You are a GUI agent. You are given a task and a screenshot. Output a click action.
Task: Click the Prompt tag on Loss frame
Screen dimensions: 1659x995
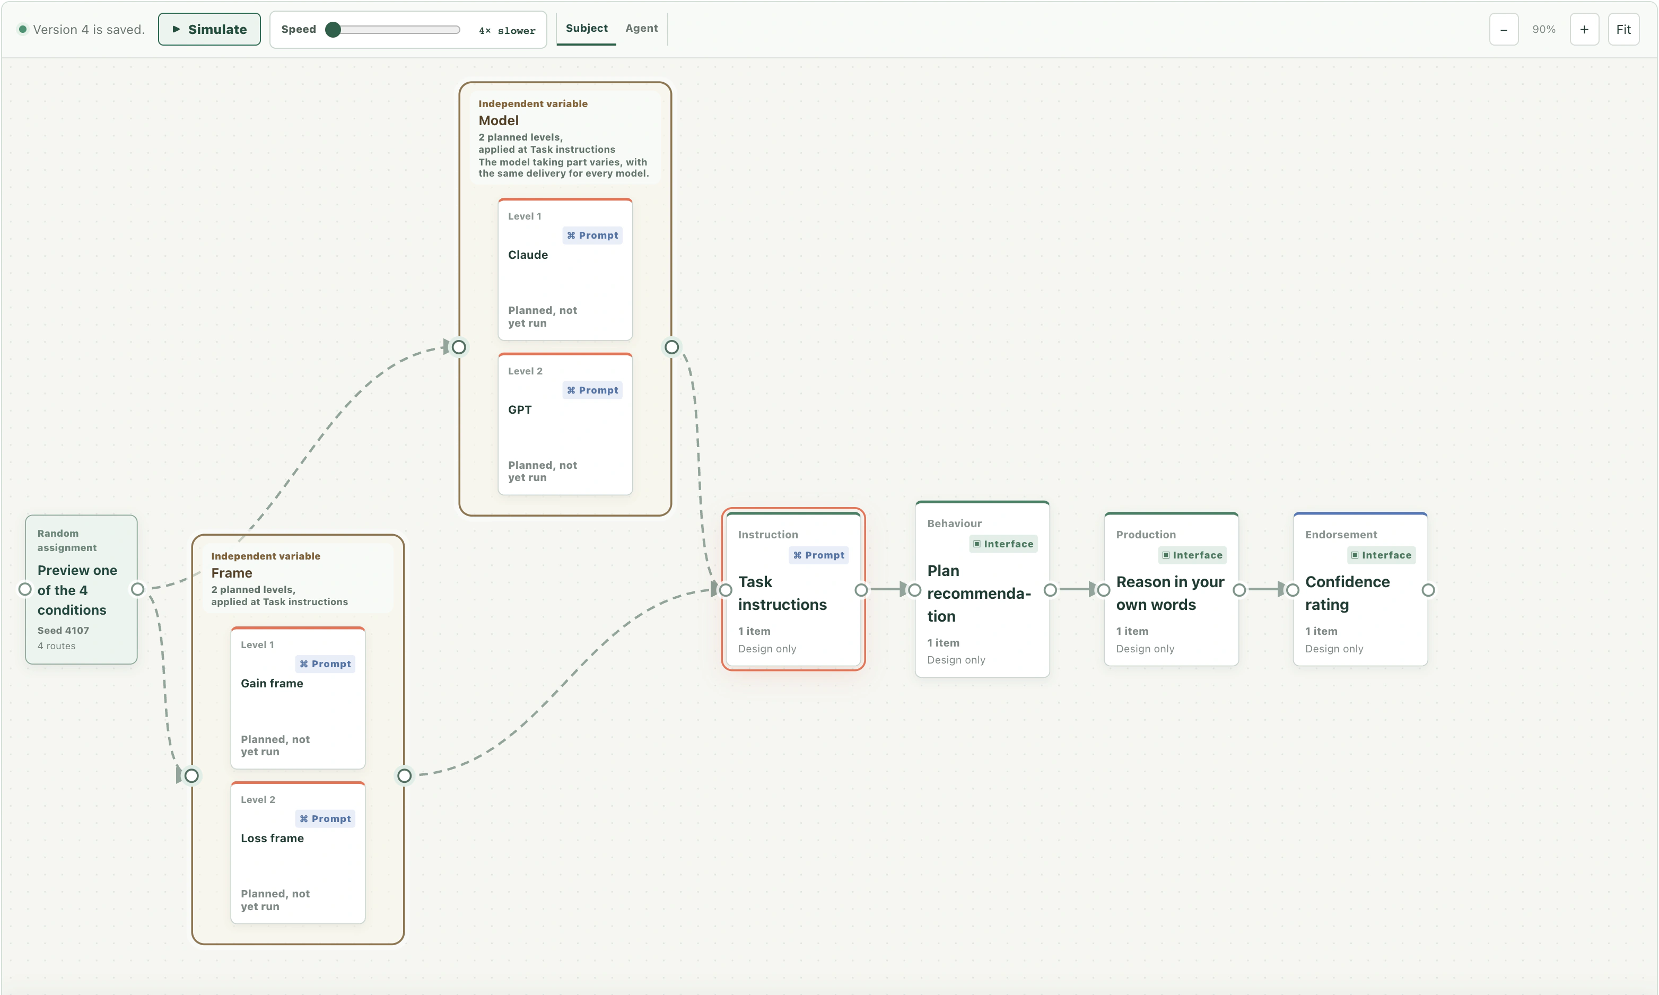point(325,819)
